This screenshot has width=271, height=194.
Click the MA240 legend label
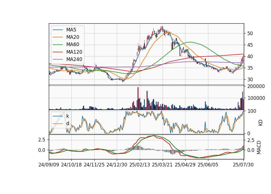tap(74, 59)
